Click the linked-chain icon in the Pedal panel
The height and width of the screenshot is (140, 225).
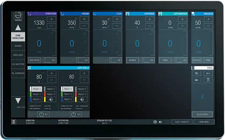click(x=197, y=73)
